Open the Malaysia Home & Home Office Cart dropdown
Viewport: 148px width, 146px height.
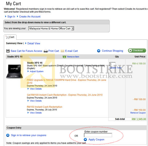51,28
